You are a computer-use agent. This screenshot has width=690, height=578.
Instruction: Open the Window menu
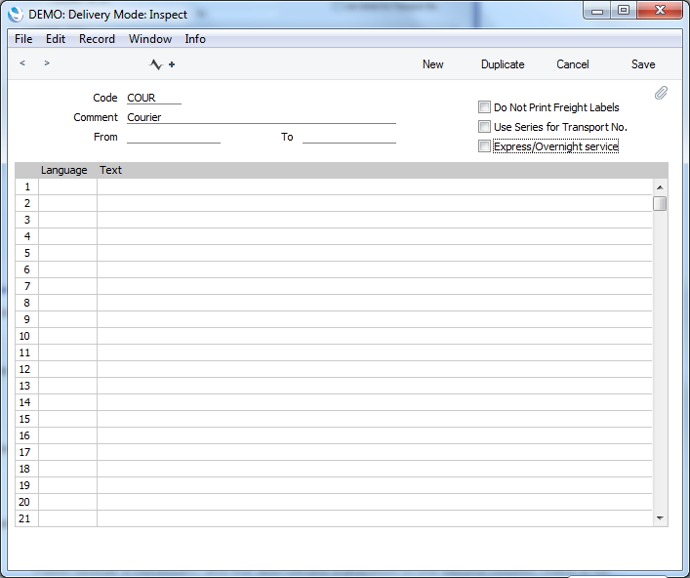(x=149, y=39)
